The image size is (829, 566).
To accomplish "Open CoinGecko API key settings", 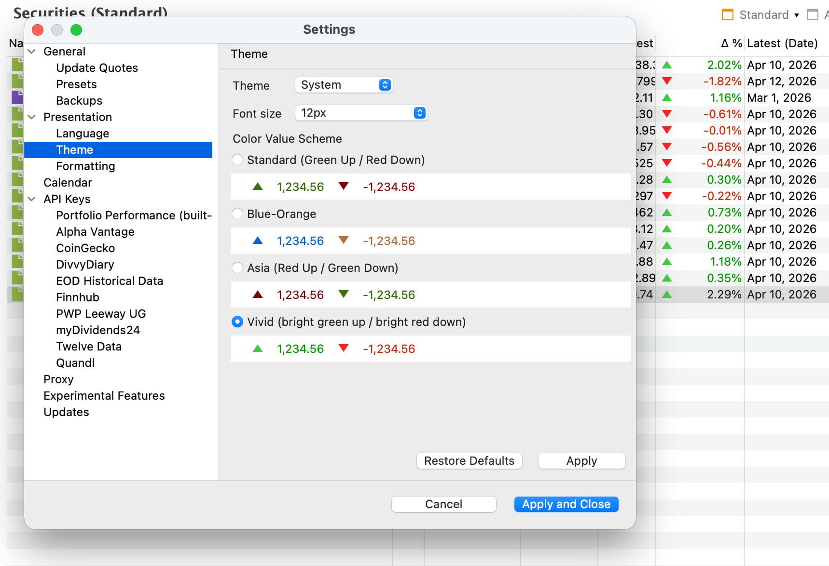I will click(85, 248).
